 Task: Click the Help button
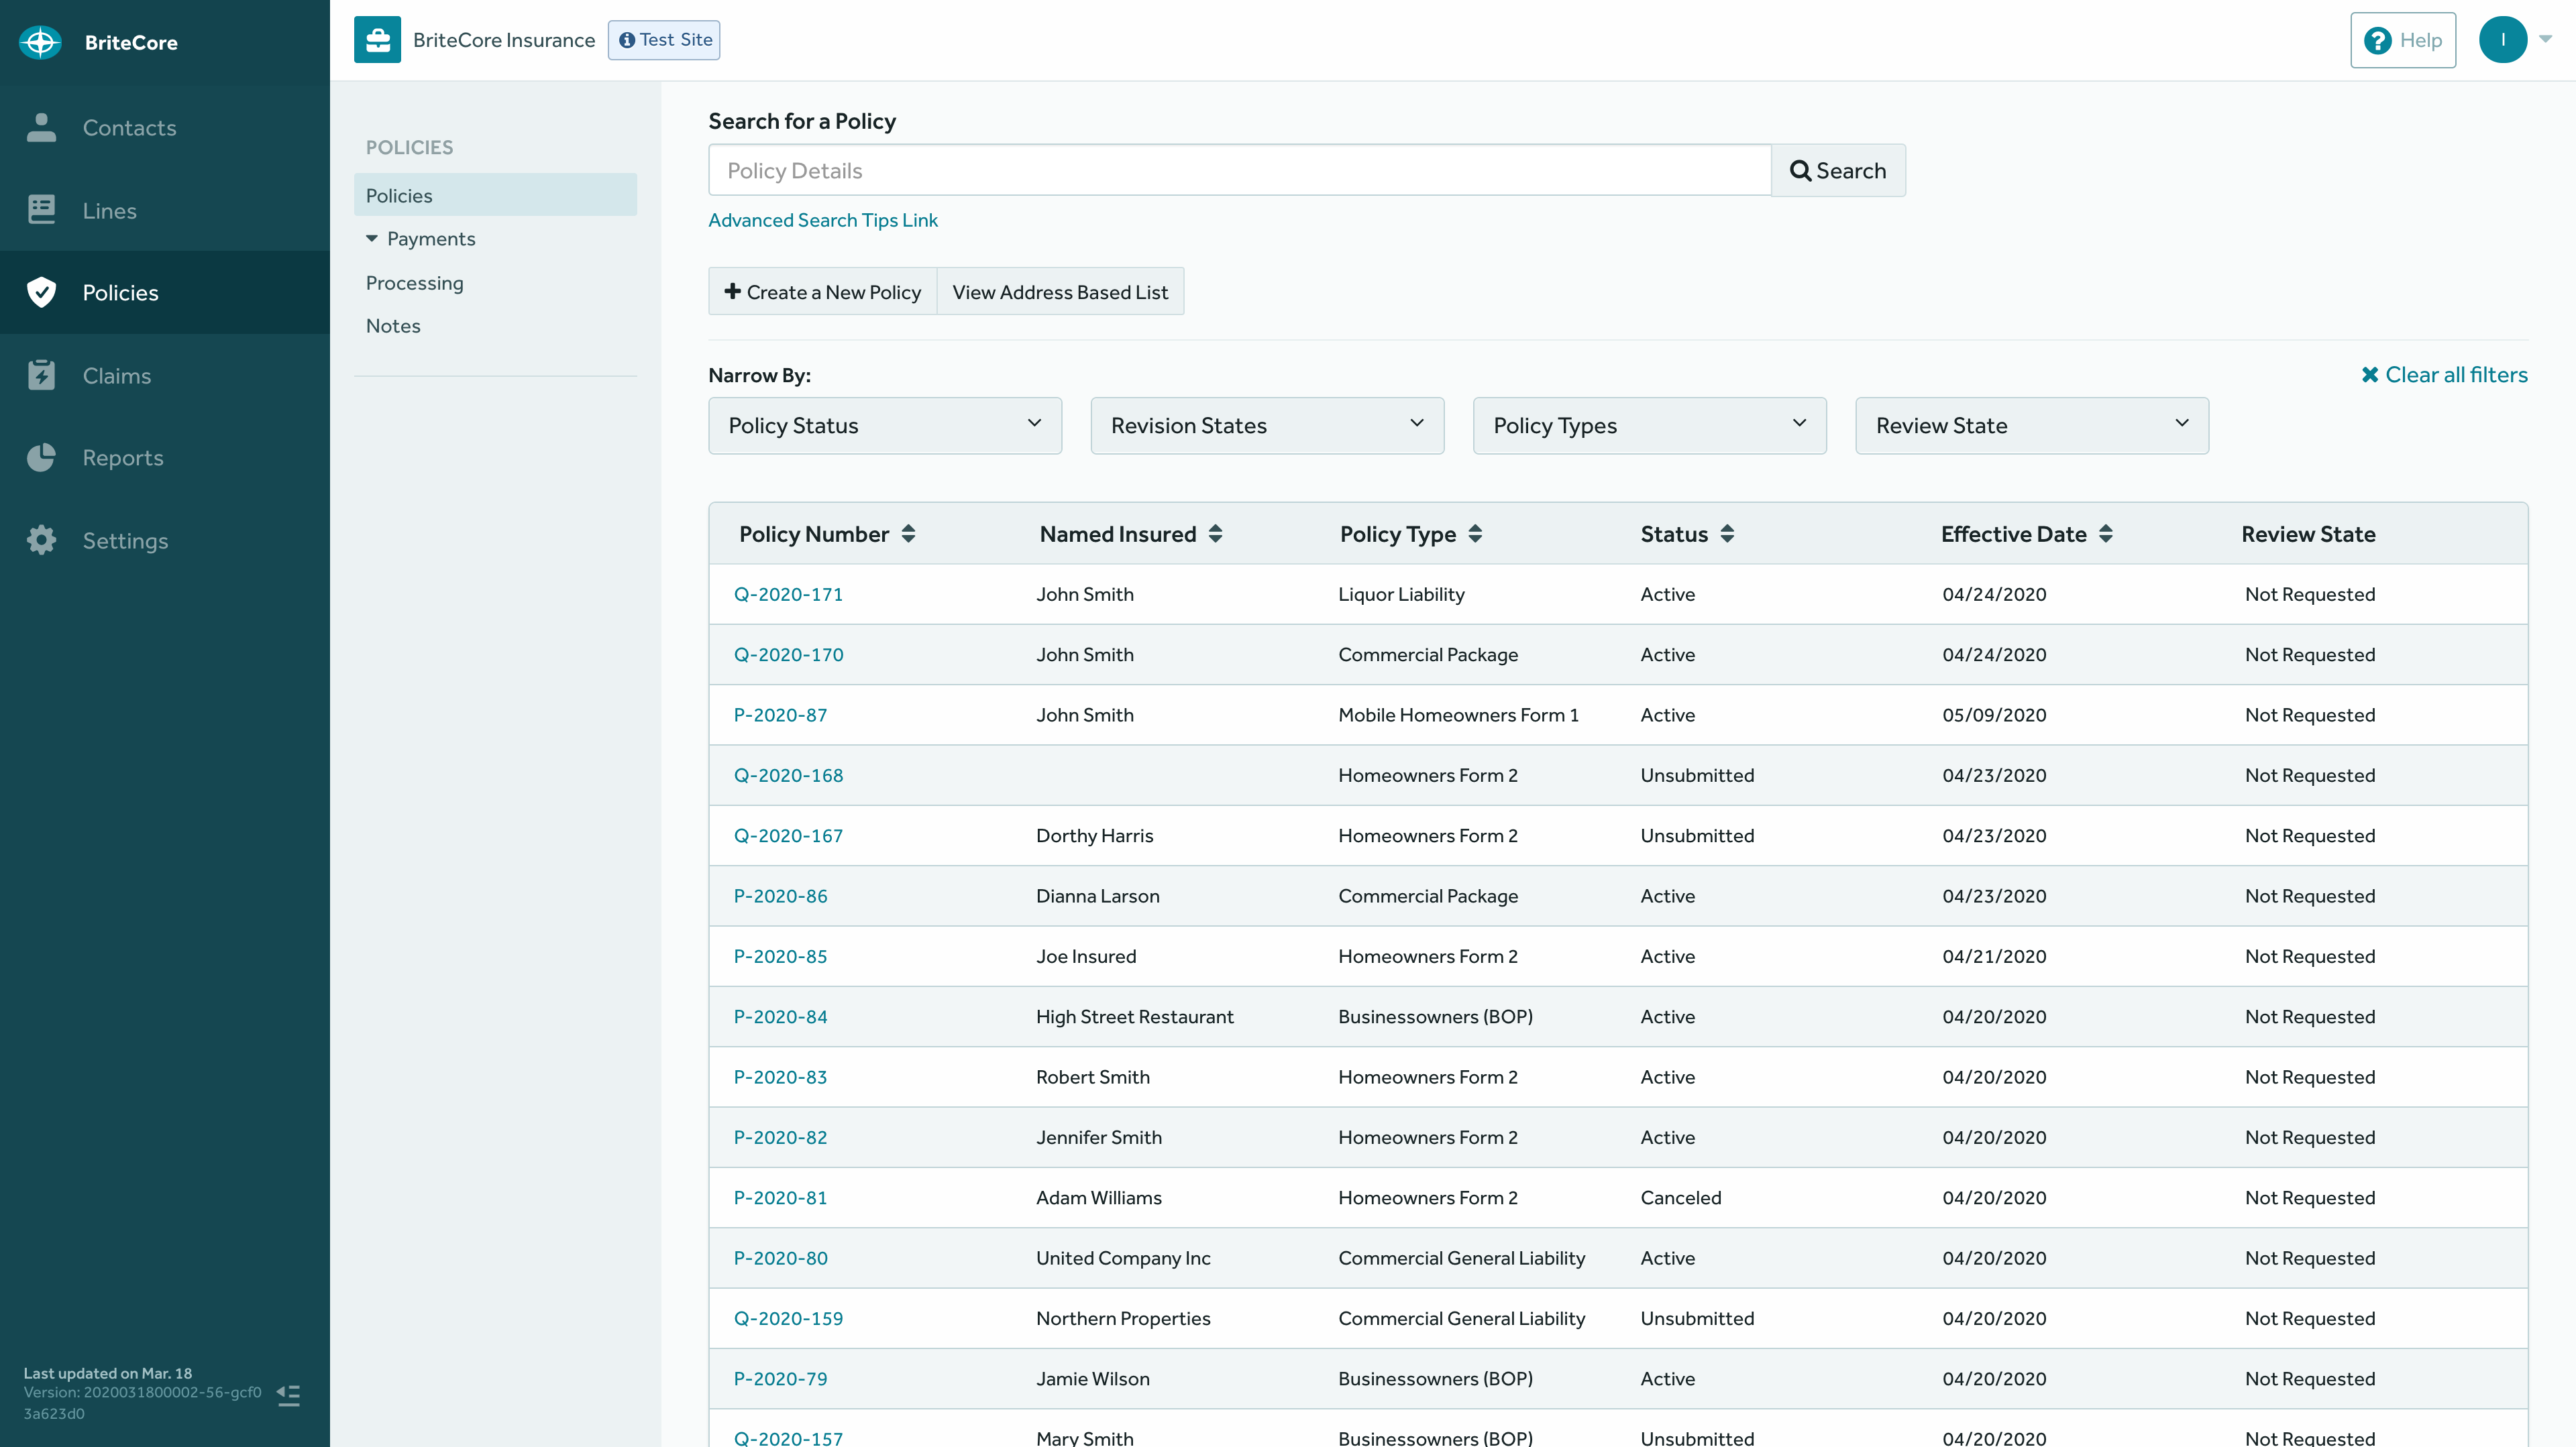coord(2403,40)
